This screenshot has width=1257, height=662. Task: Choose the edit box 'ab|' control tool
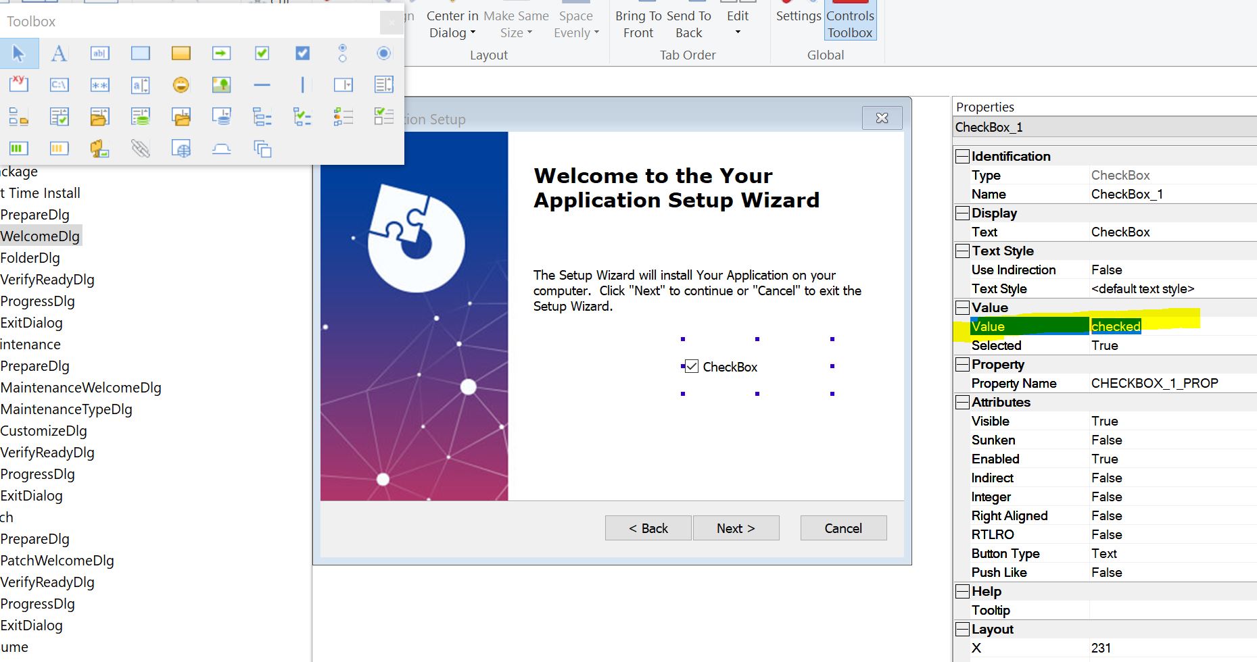point(99,53)
